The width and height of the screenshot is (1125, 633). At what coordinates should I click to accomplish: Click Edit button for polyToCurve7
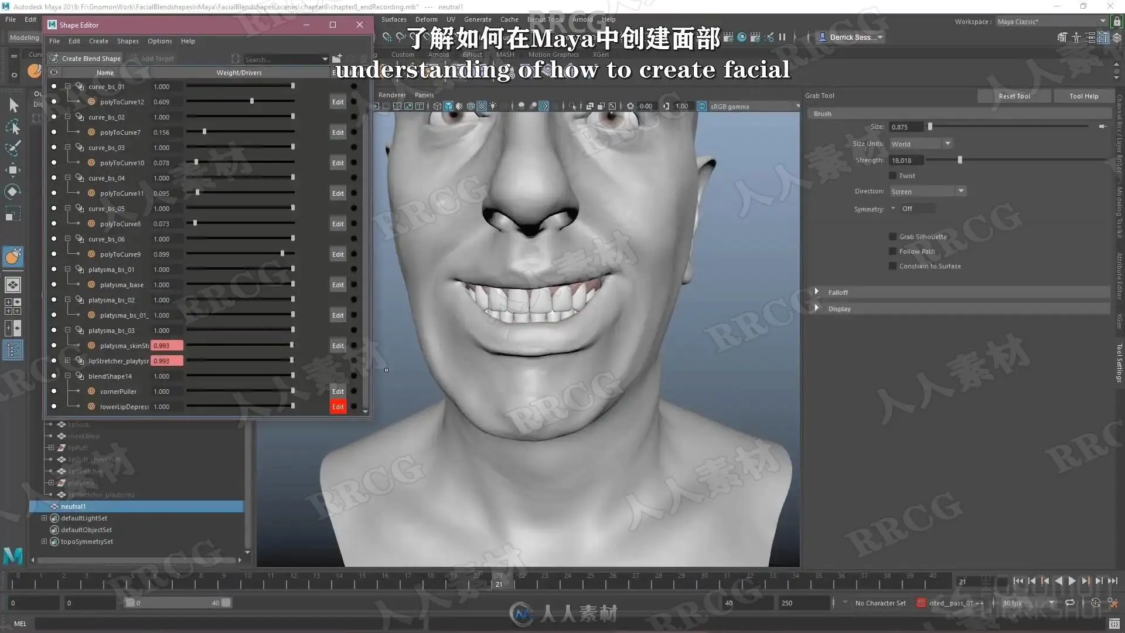pos(338,132)
